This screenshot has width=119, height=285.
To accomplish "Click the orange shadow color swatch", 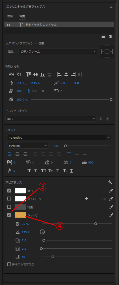I will [20, 215].
